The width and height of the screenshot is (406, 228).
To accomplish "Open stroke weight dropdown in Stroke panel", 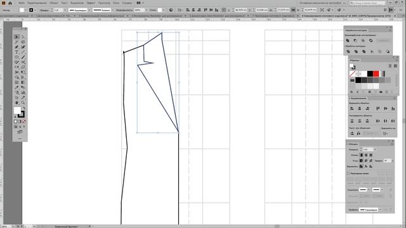I will click(375, 149).
